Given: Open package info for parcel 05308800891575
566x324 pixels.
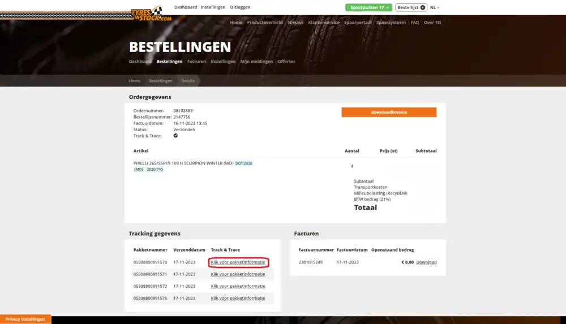Looking at the screenshot, I should pyautogui.click(x=238, y=298).
